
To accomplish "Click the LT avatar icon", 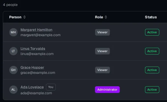I will pos(13,51).
